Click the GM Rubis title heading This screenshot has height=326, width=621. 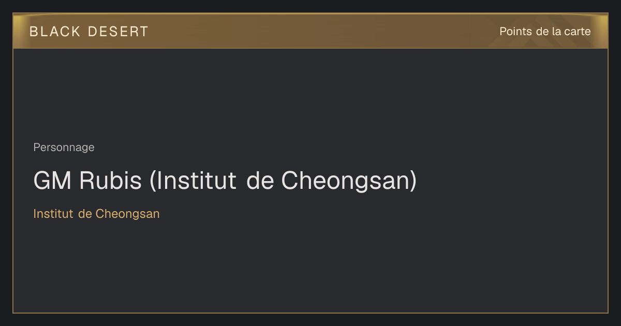point(225,181)
